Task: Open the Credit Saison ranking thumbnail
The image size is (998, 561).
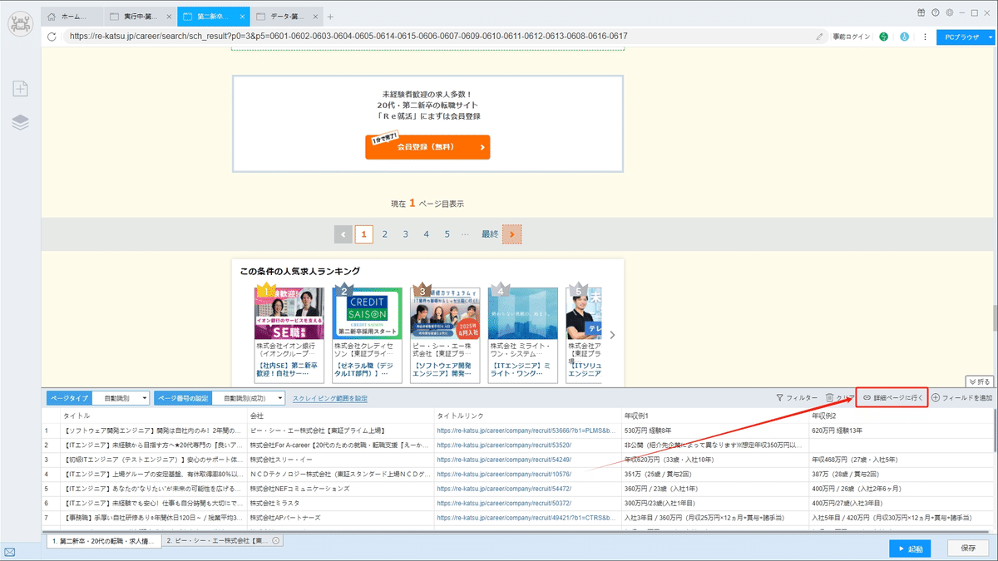Action: (368, 313)
